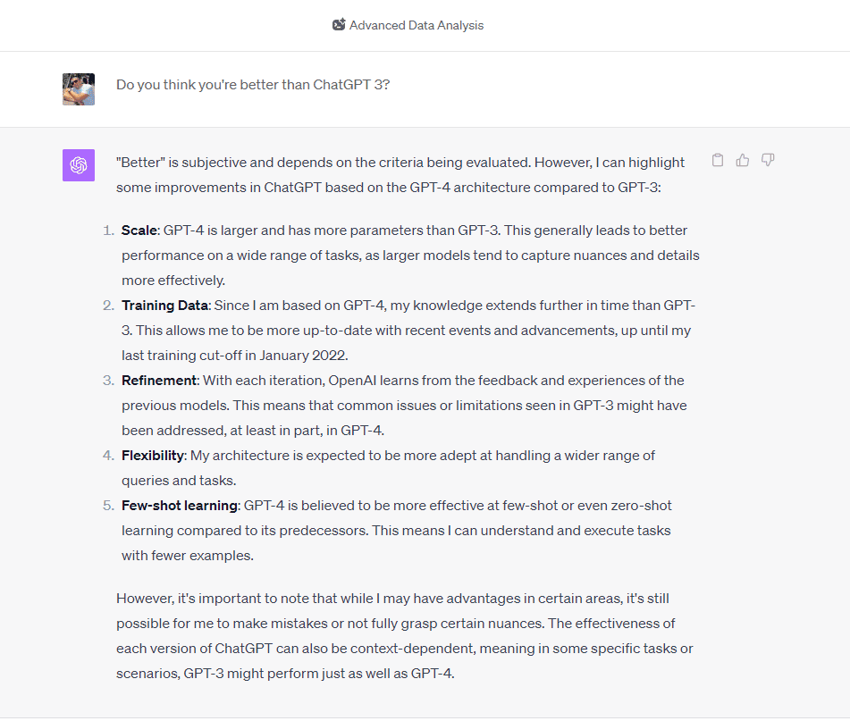Click list number 1 marker
The image size is (850, 721).
108,231
